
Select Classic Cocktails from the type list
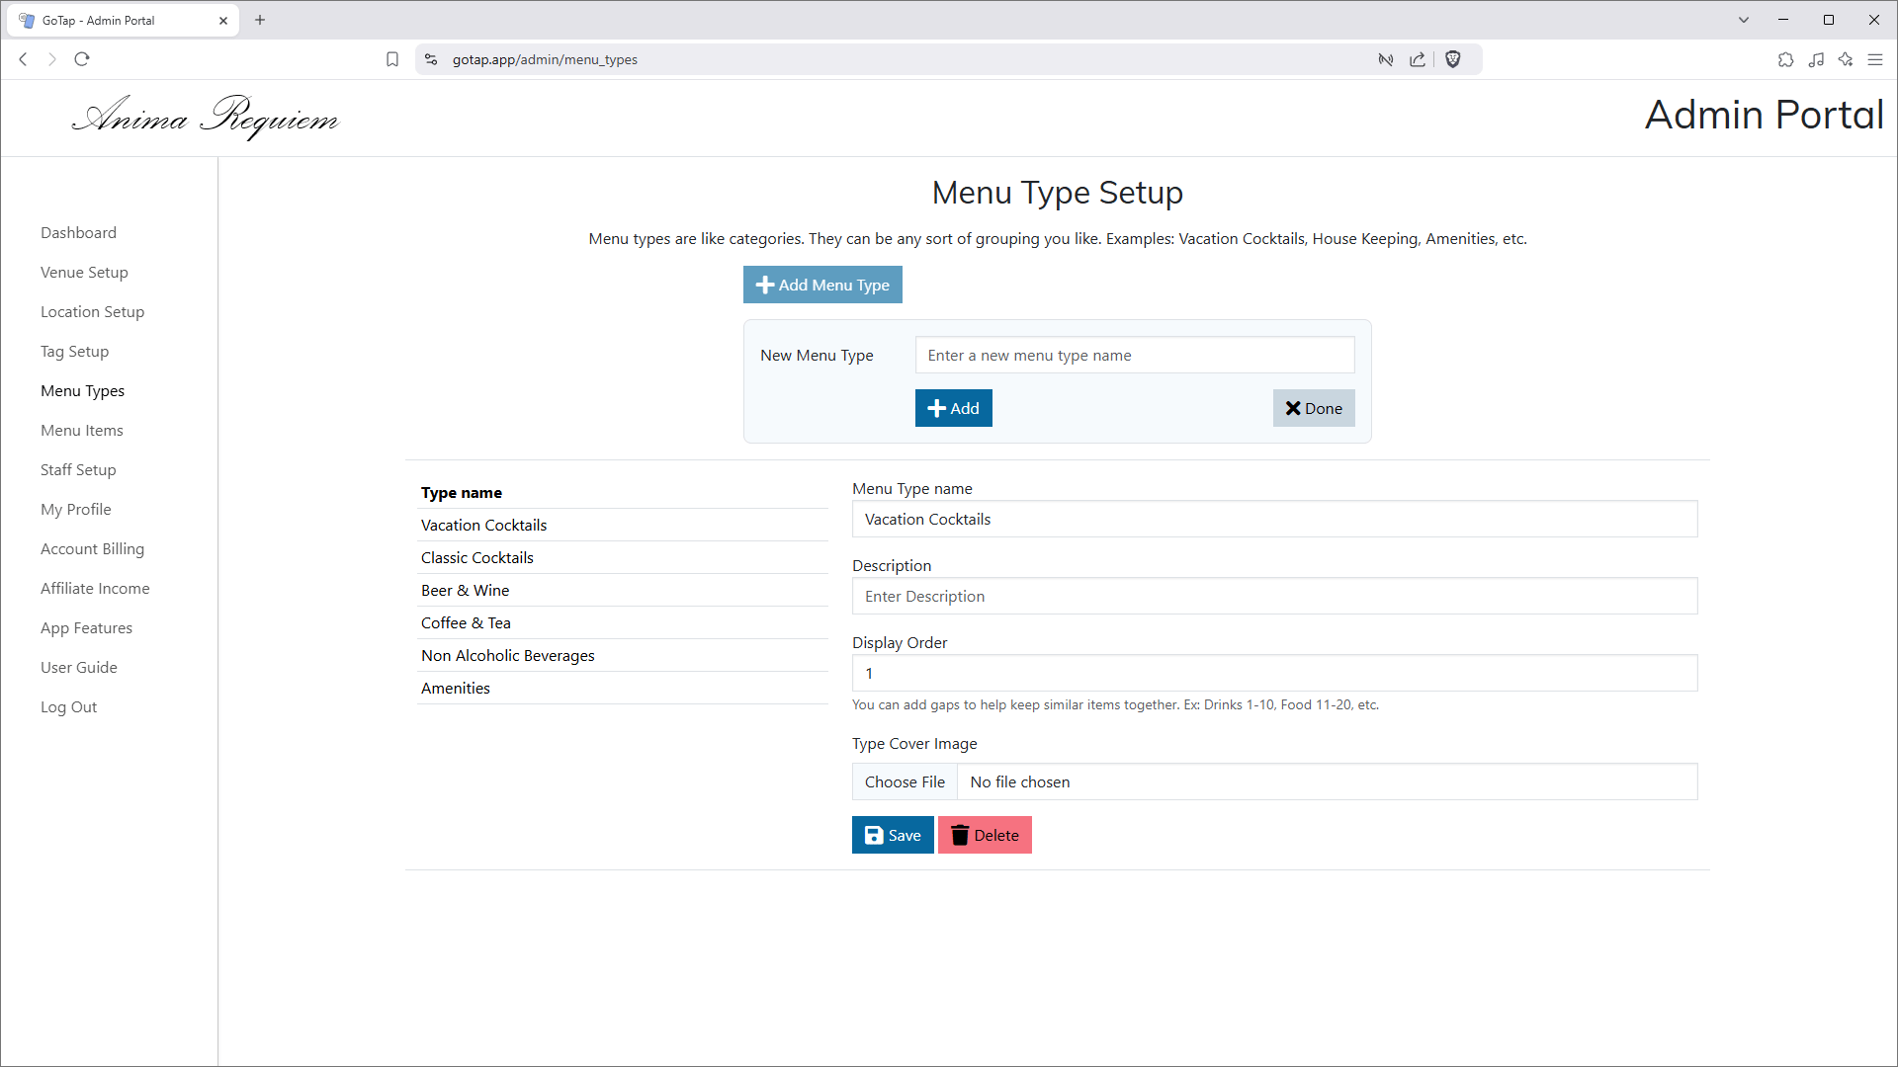click(x=477, y=557)
